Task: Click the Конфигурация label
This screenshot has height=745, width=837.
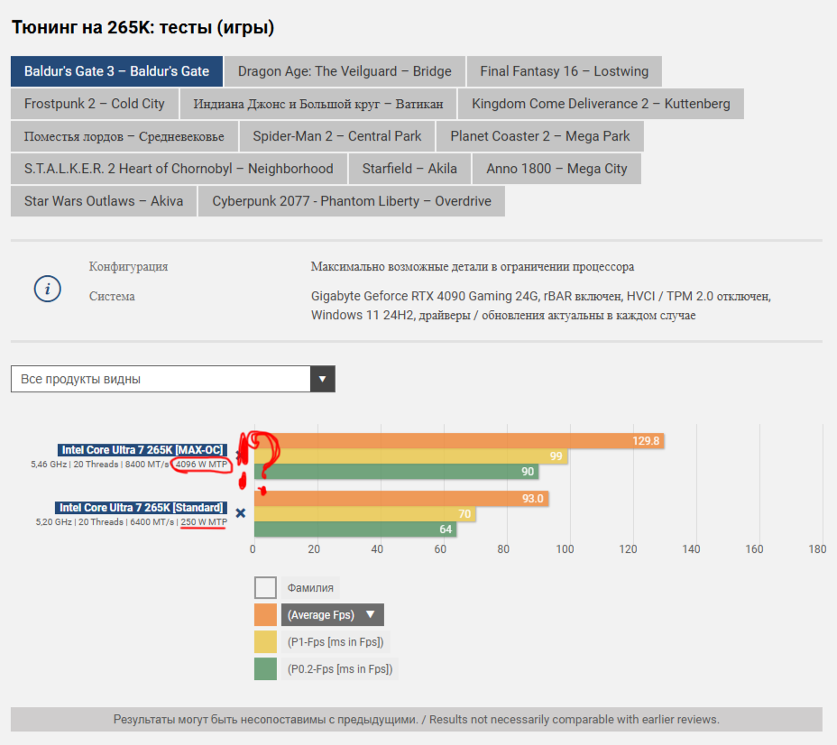Action: 128,266
